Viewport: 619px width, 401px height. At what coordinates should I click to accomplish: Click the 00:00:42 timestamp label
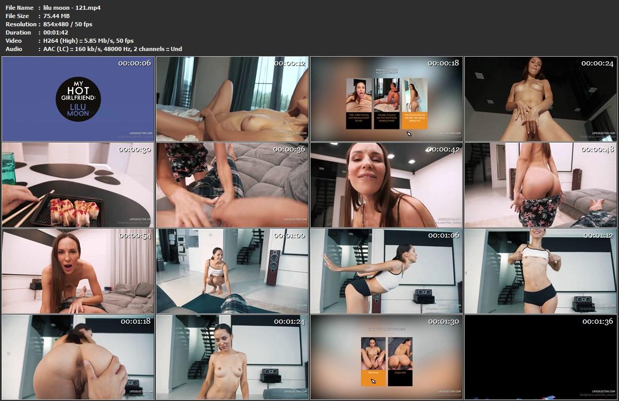pyautogui.click(x=443, y=149)
